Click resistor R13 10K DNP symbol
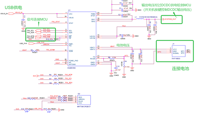198x116 pixels. (27, 110)
